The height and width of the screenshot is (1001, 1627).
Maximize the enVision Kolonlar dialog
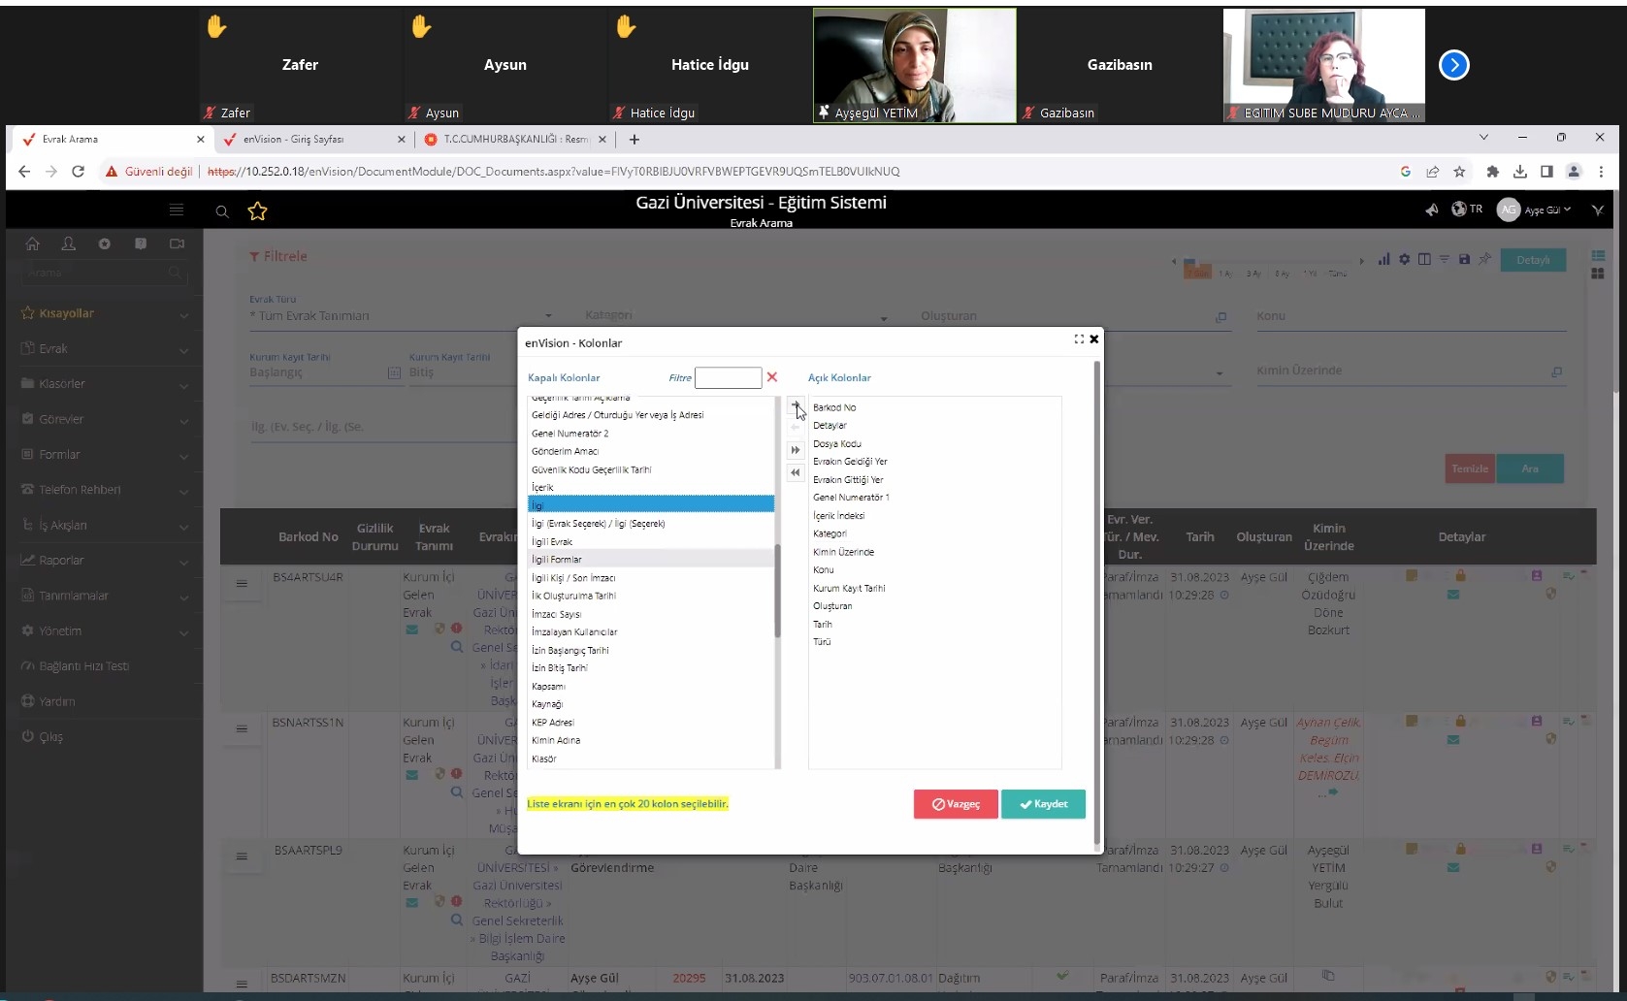[1079, 339]
